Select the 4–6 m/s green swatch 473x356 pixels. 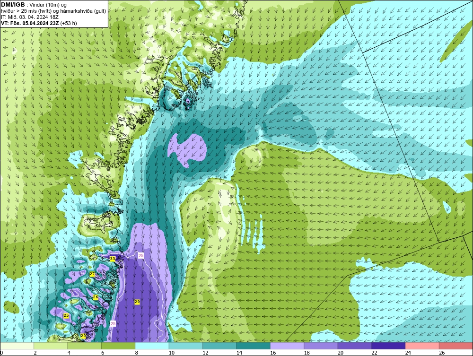click(85, 346)
